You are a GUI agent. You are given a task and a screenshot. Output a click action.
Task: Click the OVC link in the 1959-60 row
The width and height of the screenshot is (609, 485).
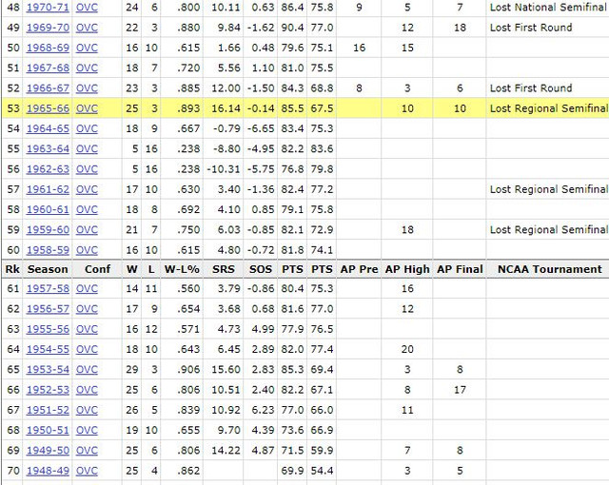(87, 230)
